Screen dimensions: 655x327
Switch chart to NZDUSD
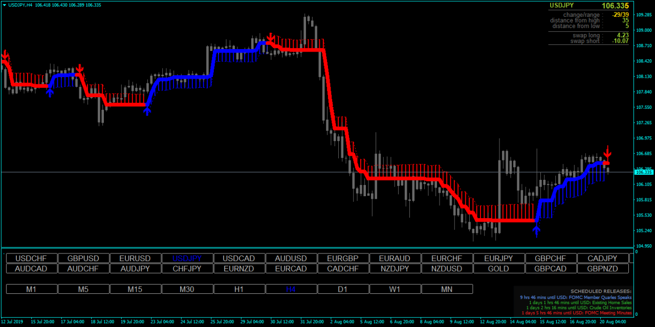(447, 269)
